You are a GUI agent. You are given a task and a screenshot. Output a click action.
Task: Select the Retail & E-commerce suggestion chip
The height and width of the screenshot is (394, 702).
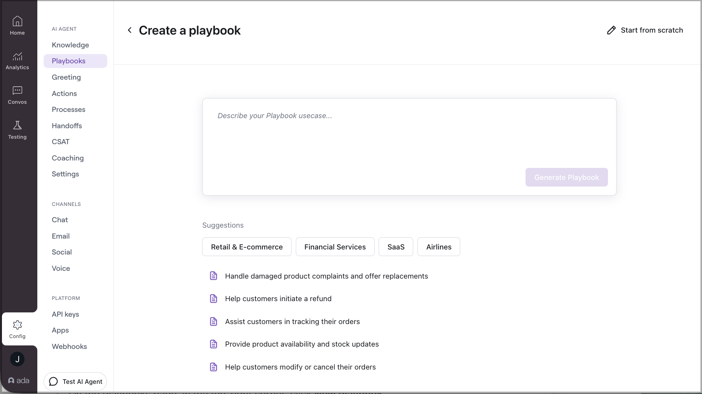[246, 247]
